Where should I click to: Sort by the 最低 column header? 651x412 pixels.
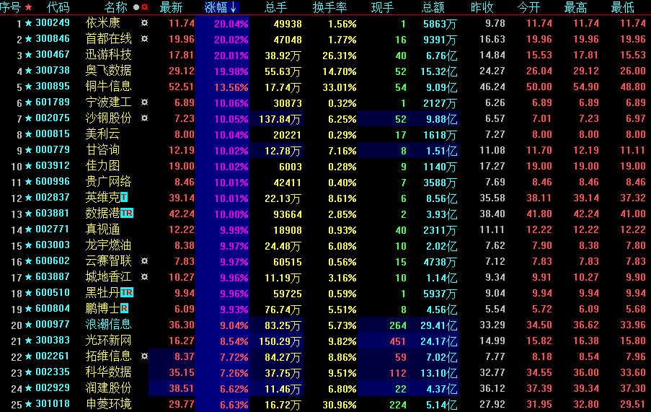623,7
